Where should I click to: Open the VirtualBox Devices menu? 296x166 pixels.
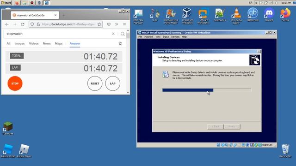[175, 37]
